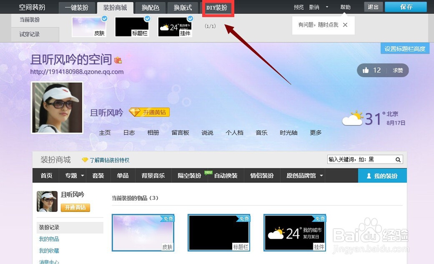Screen dimensions: 434x264
Task: Click the small diamond icon before 了解黄钻装扮特权
Action: coord(85,160)
